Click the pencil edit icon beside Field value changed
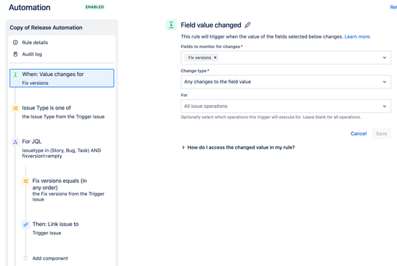397x266 pixels. pos(247,25)
